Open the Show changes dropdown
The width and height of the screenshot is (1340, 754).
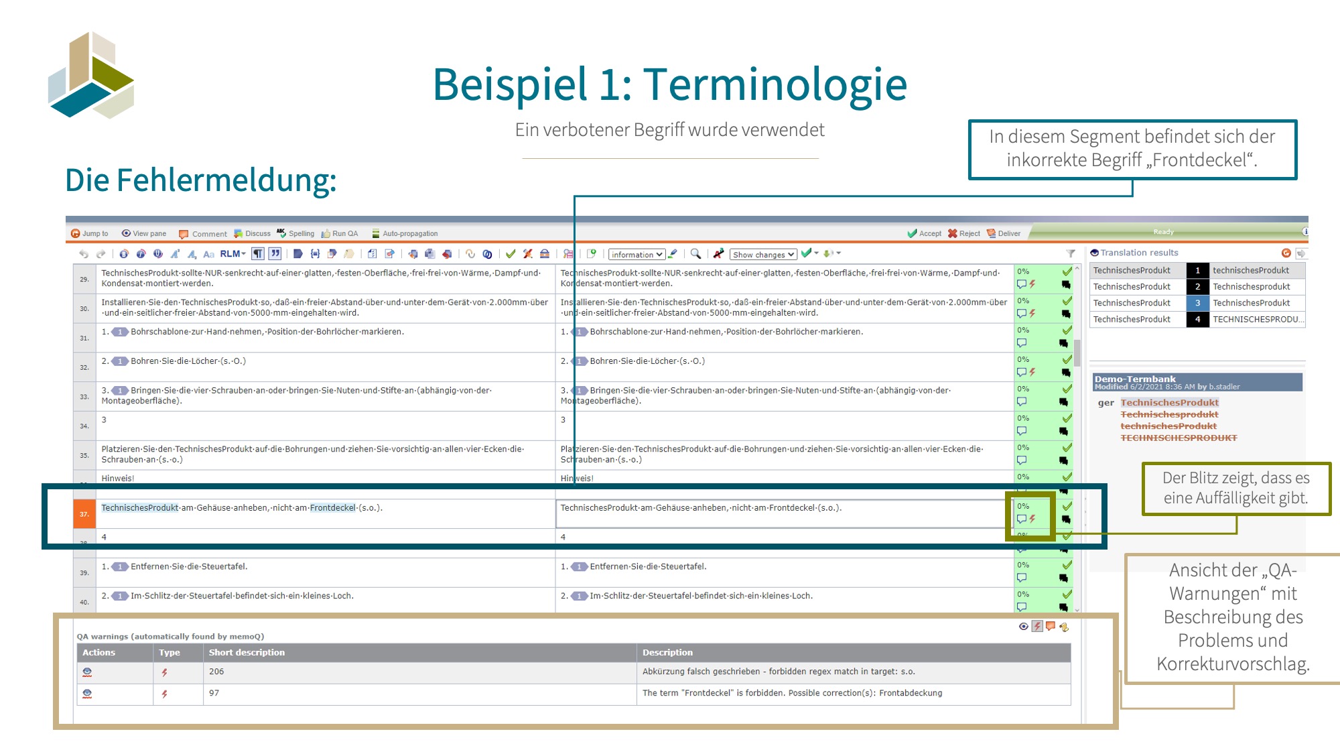[x=763, y=255]
